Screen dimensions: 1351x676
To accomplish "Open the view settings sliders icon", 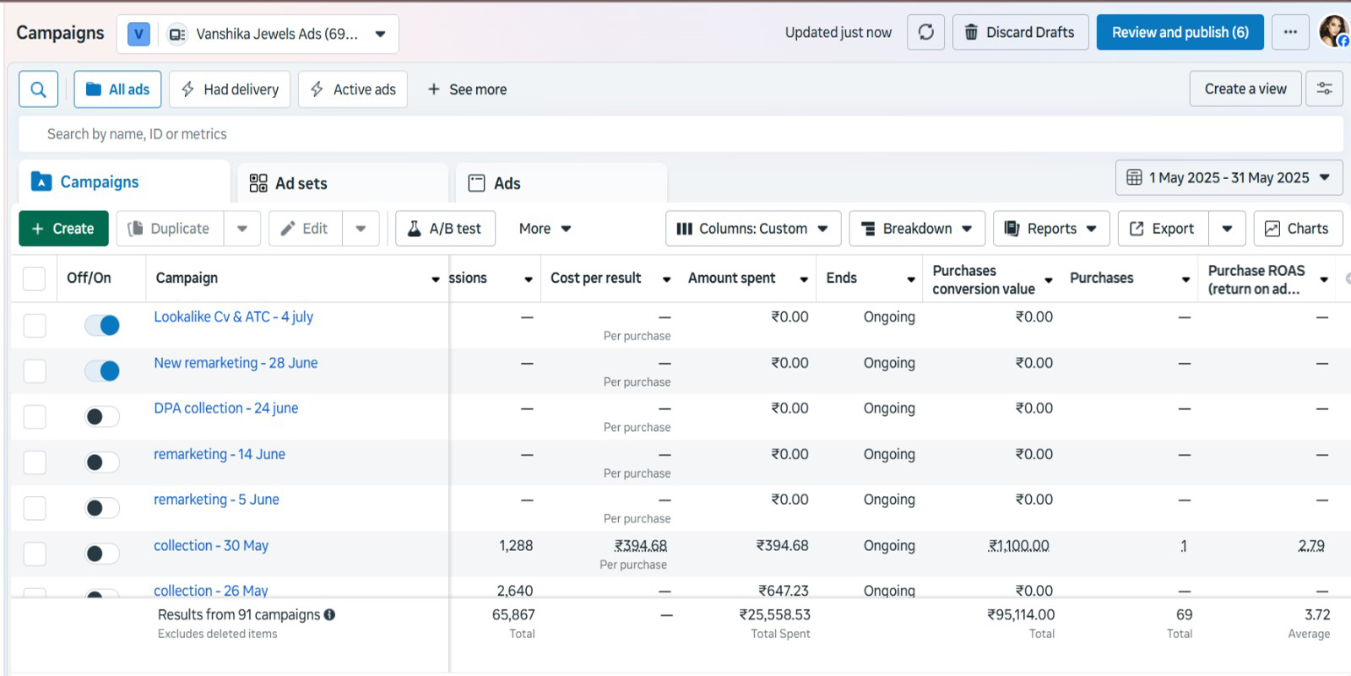I will 1324,89.
